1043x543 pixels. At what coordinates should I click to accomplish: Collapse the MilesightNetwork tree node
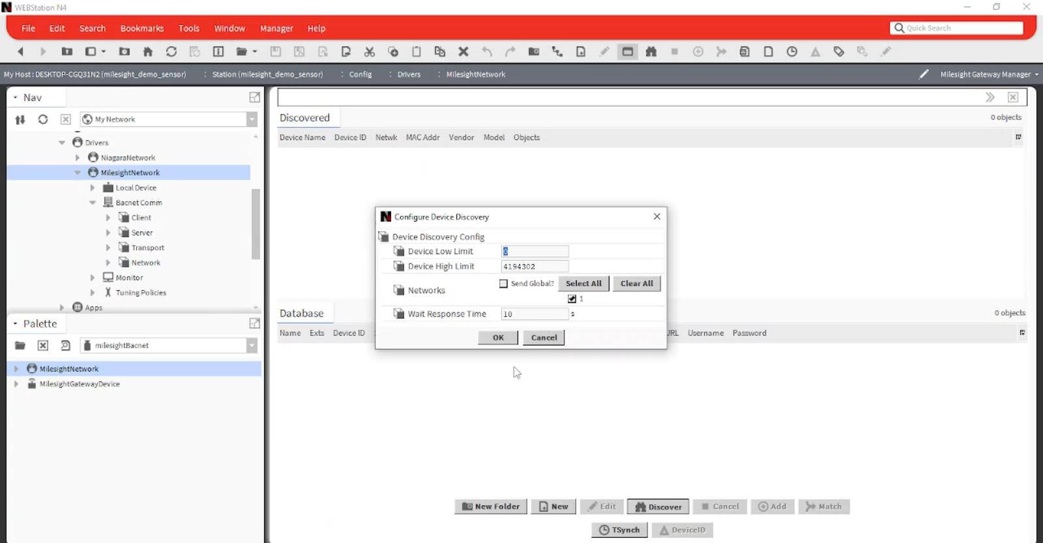[78, 173]
